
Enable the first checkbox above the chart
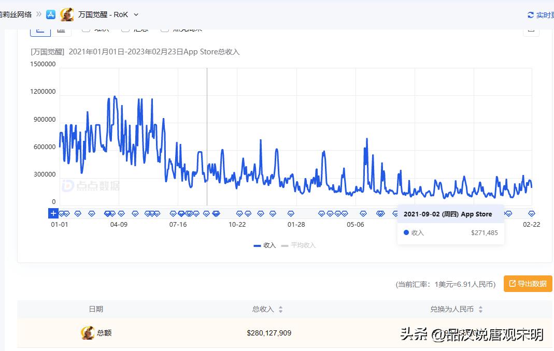click(86, 28)
